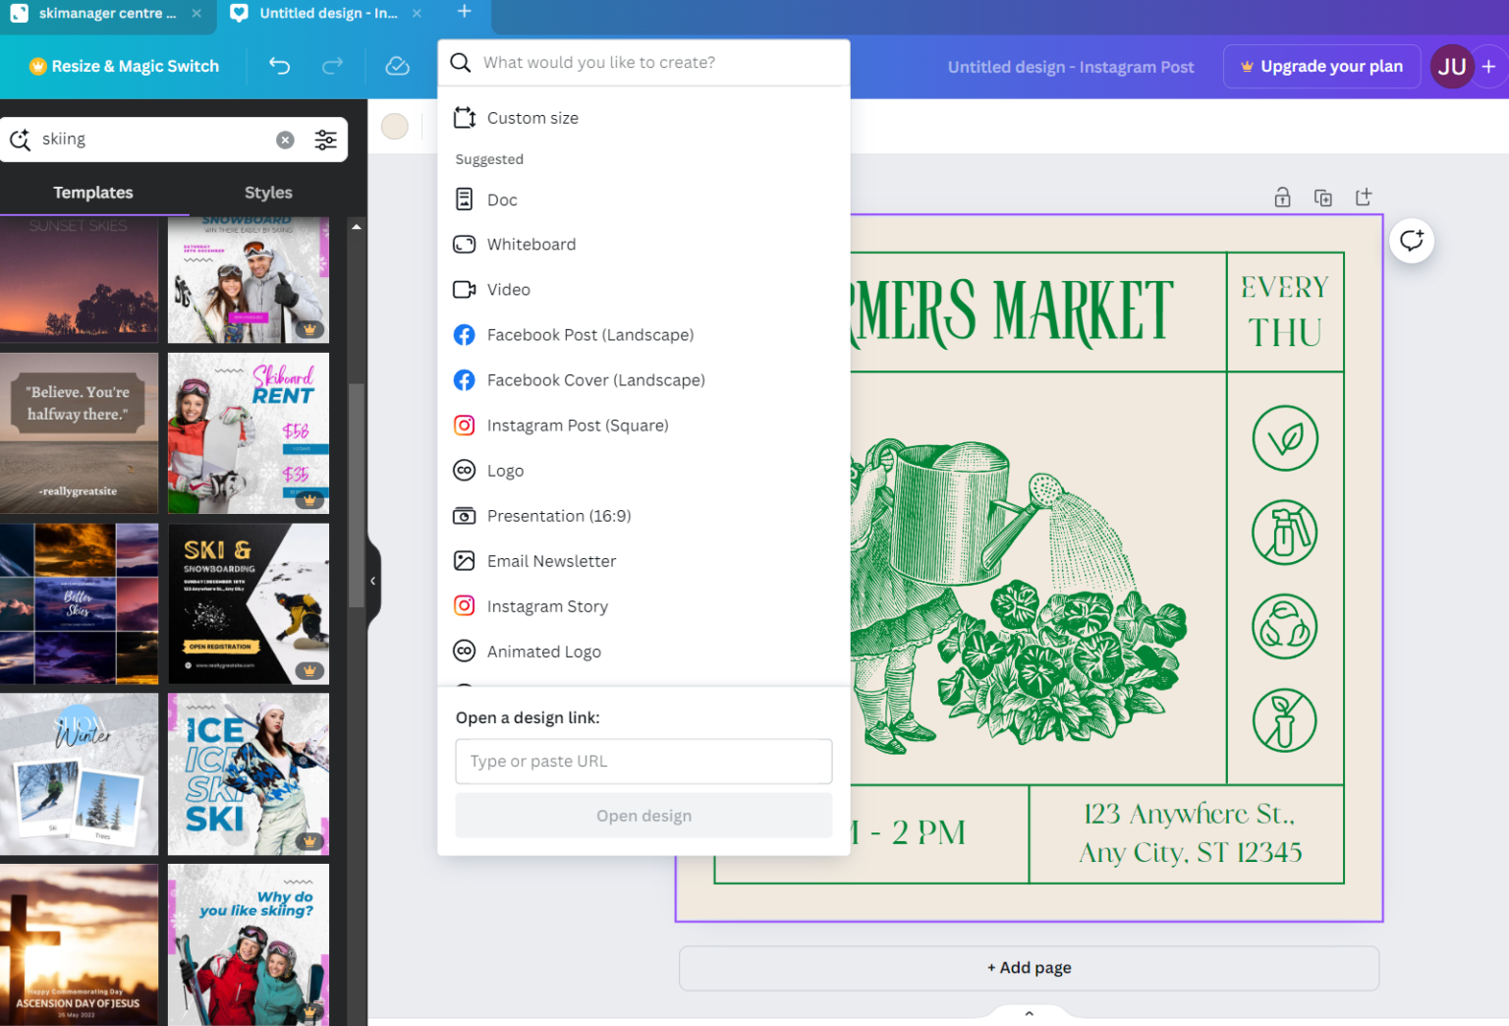Open the beige background color swatch
This screenshot has height=1026, width=1509.
(x=395, y=127)
